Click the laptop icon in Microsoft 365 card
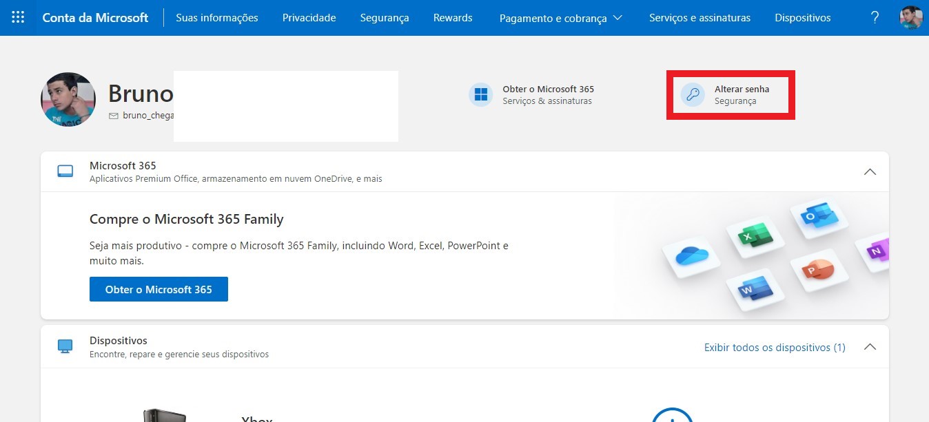The image size is (929, 422). point(65,171)
